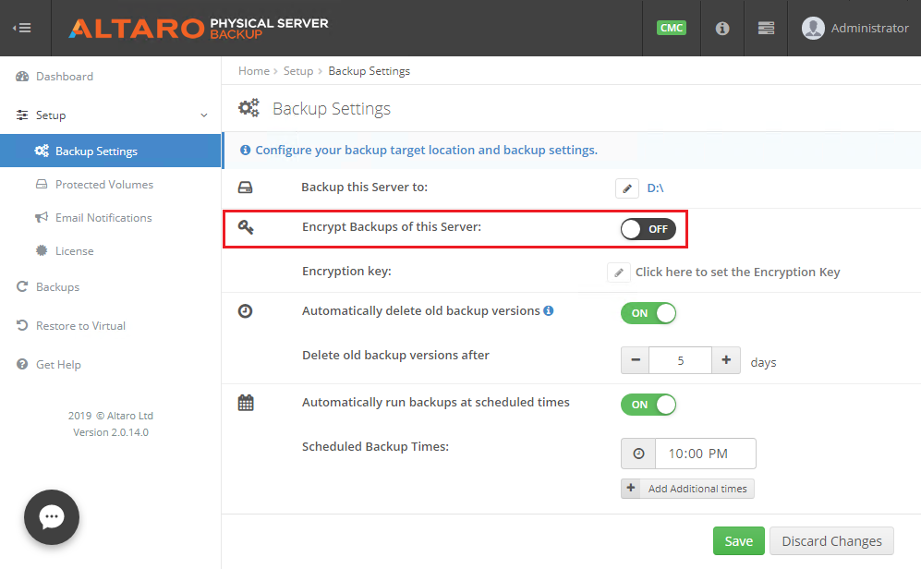
Task: Open Protected Volumes in sidebar
Action: (x=104, y=185)
